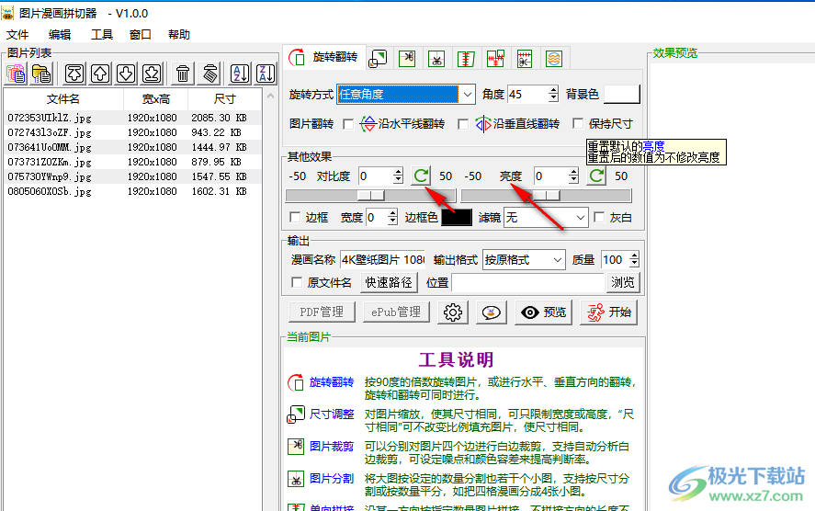Switch to the one-direction stitch tab
The image size is (815, 511).
pos(466,58)
